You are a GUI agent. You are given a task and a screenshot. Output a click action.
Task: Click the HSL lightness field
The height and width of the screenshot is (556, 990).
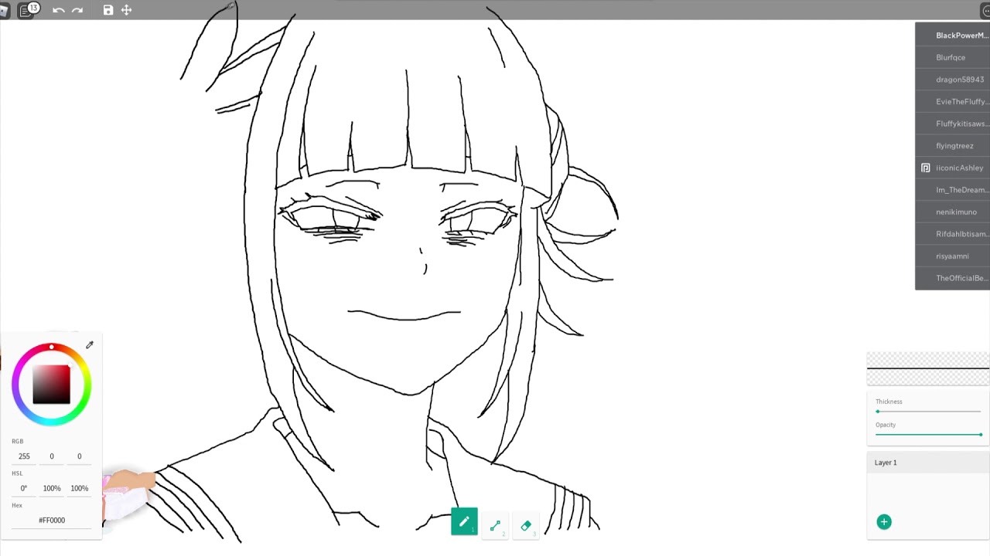pyautogui.click(x=79, y=488)
